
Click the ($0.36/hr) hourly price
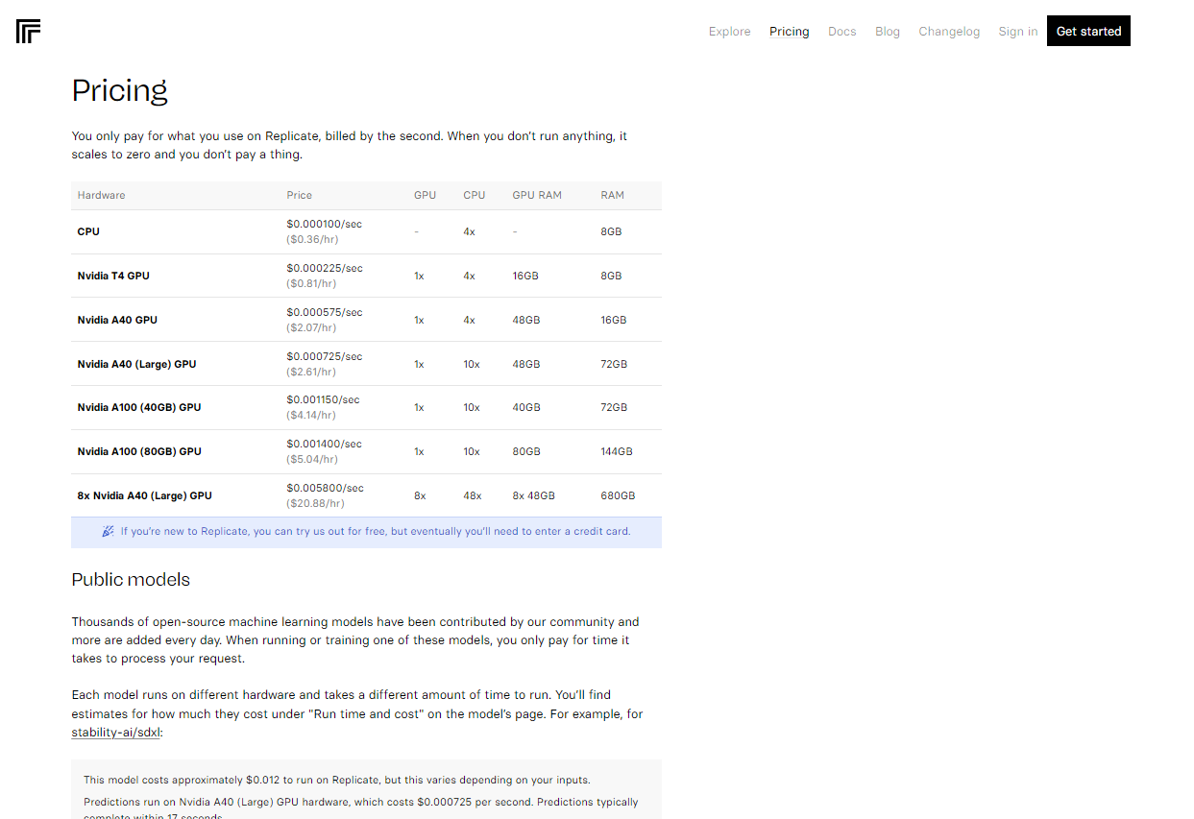coord(311,239)
